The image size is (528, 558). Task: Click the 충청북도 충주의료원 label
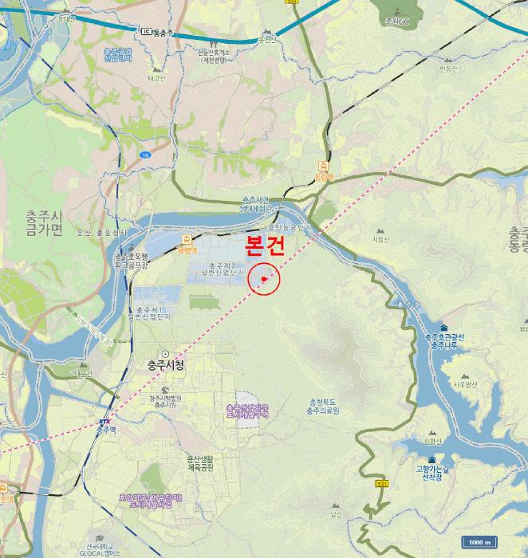click(323, 407)
